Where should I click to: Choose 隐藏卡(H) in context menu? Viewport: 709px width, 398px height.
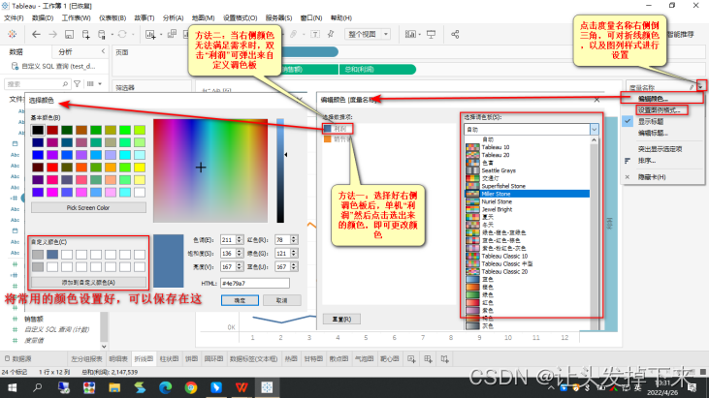[652, 177]
